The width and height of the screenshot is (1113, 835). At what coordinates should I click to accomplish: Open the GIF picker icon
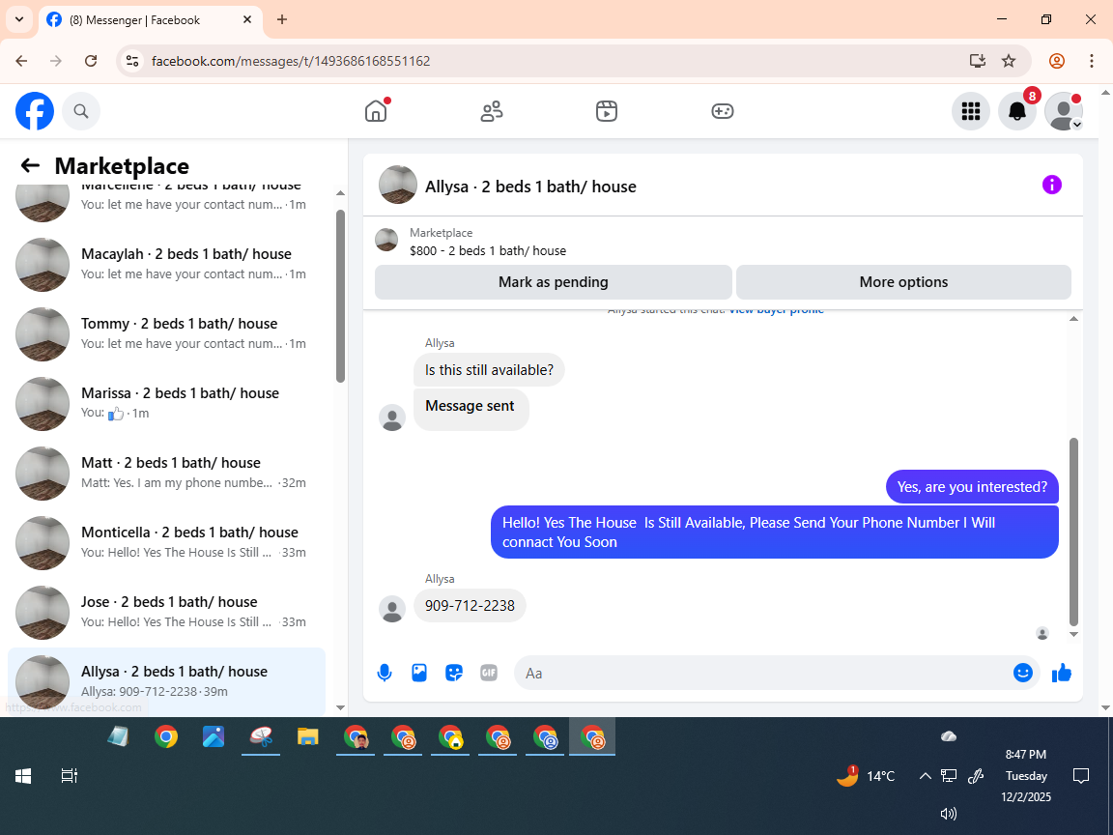point(489,673)
